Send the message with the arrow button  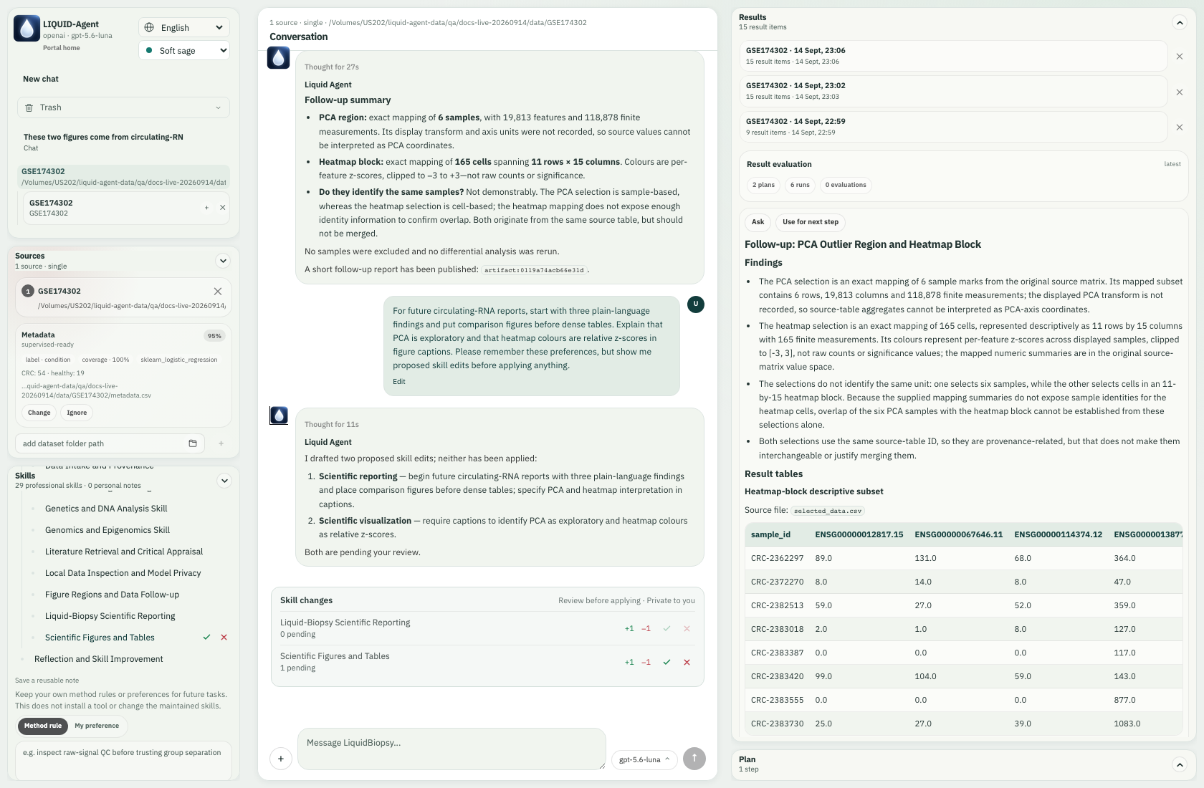(x=694, y=759)
